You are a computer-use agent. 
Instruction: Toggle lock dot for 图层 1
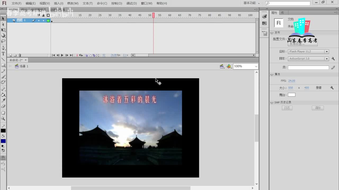click(x=43, y=20)
